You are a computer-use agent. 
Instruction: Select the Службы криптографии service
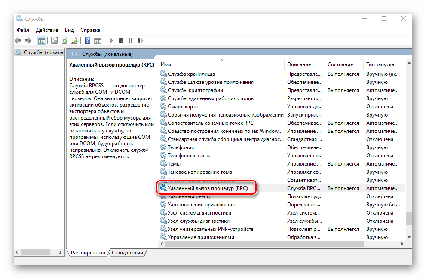coord(195,90)
